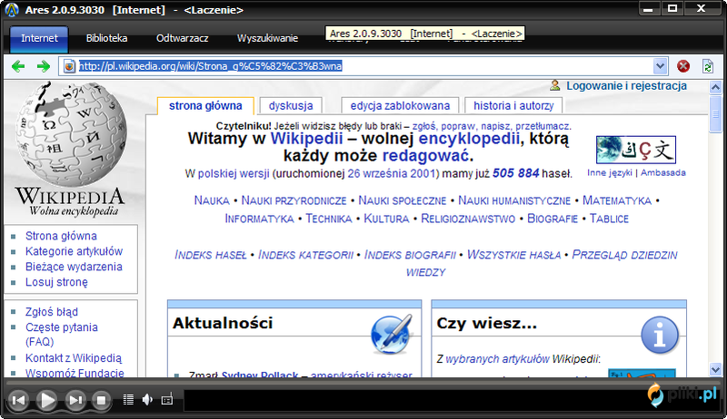Open the Wszystkie hasła link
The width and height of the screenshot is (727, 419).
[513, 255]
